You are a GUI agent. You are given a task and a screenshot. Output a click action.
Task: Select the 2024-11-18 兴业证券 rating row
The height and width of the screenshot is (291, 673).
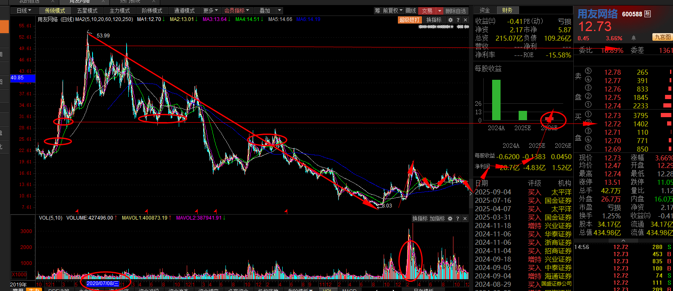tap(523, 226)
